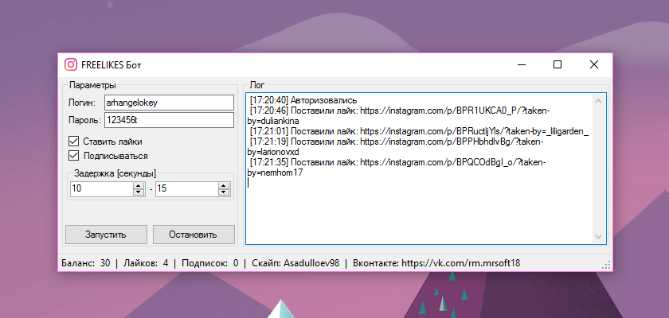Toggle the Ставить лайки checkbox
This screenshot has height=318, width=669.
click(105, 142)
